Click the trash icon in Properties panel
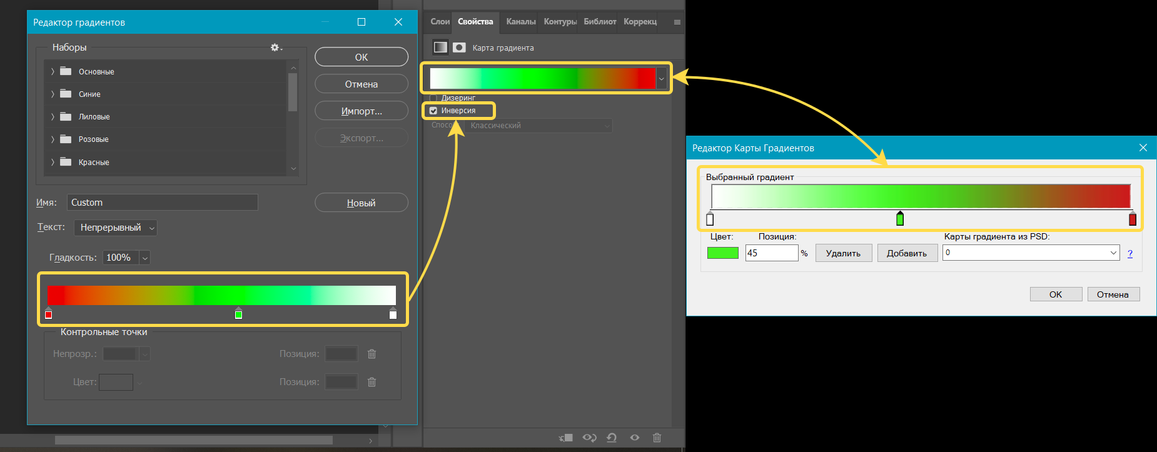This screenshot has height=452, width=1157. 657,438
